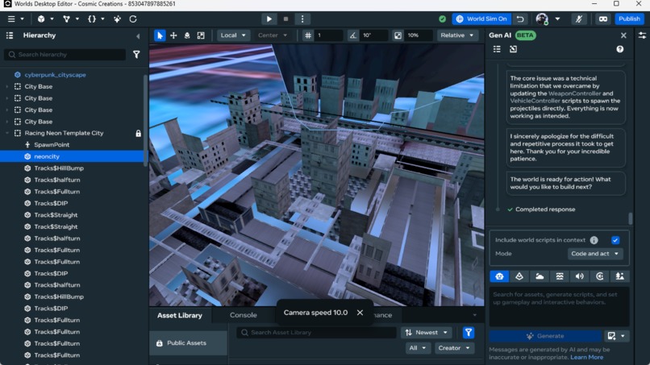
Task: Toggle grid snapping hash icon
Action: tap(308, 35)
